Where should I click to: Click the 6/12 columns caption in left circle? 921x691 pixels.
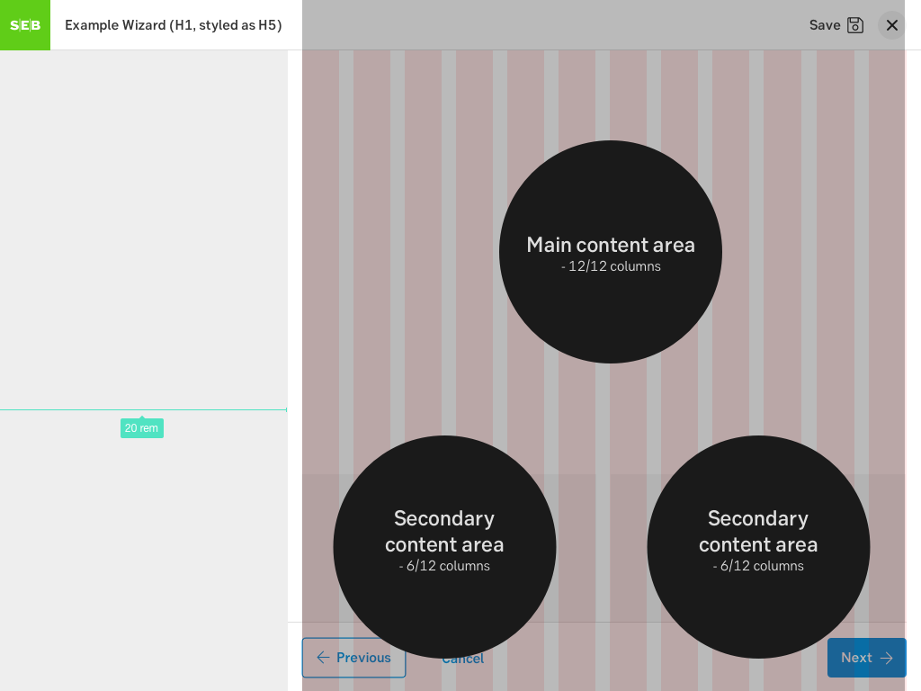(444, 566)
